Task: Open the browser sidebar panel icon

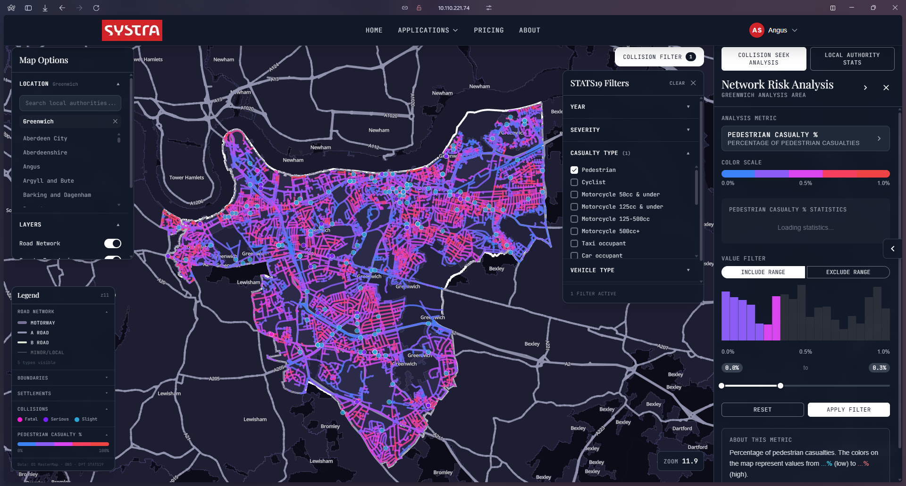Action: (x=28, y=8)
